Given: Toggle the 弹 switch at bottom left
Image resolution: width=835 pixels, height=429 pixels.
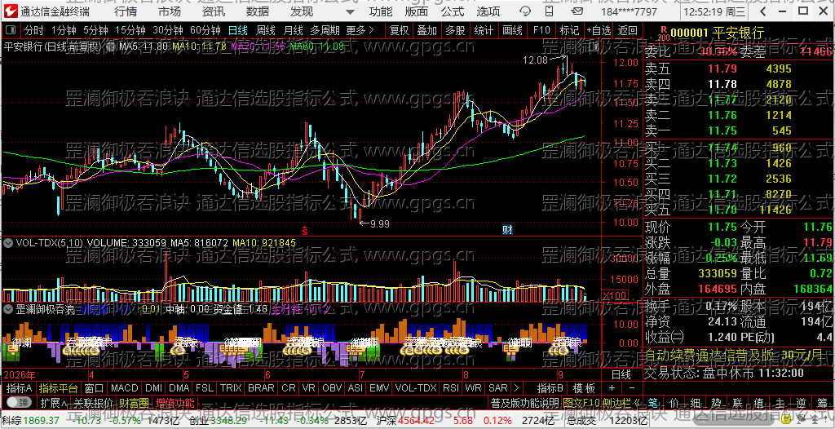Looking at the screenshot, I should (x=18, y=402).
